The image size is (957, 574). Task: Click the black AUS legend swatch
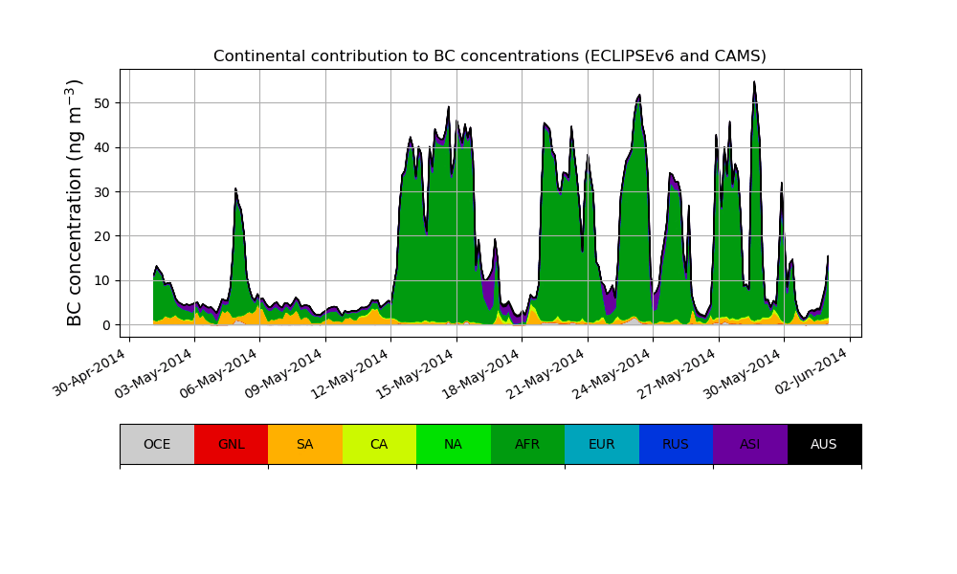click(824, 444)
